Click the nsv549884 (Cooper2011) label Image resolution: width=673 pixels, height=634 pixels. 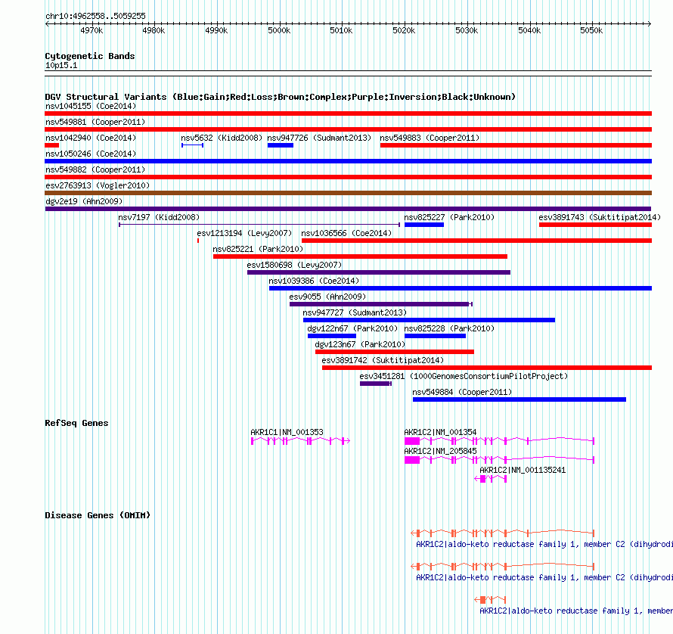tap(462, 392)
